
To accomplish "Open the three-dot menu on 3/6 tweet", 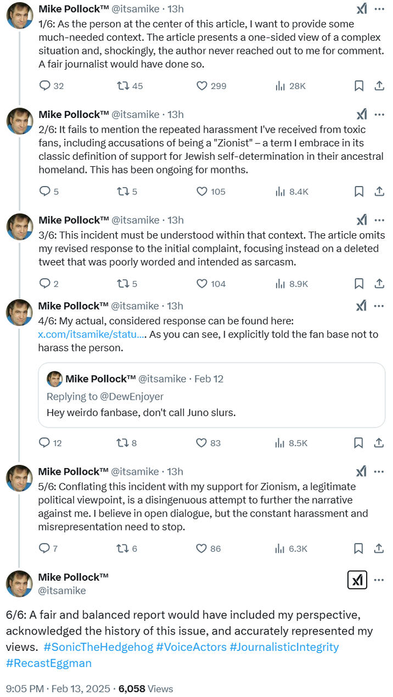I will (x=379, y=220).
